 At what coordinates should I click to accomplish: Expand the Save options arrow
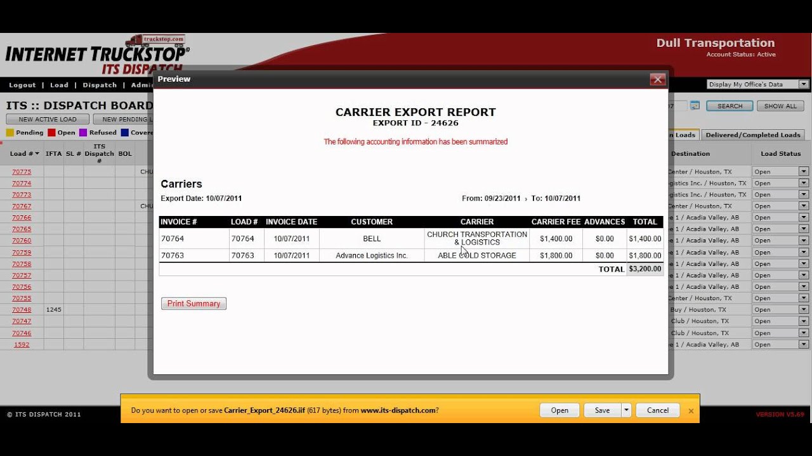click(x=626, y=410)
